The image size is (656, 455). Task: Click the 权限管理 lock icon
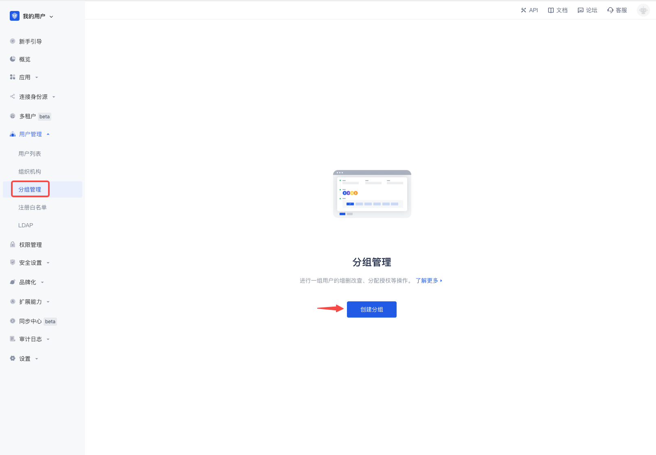[13, 244]
